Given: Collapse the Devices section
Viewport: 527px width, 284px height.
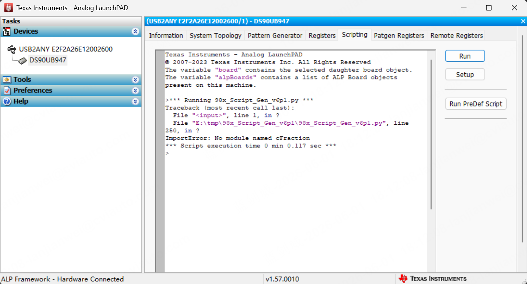Looking at the screenshot, I should (135, 31).
